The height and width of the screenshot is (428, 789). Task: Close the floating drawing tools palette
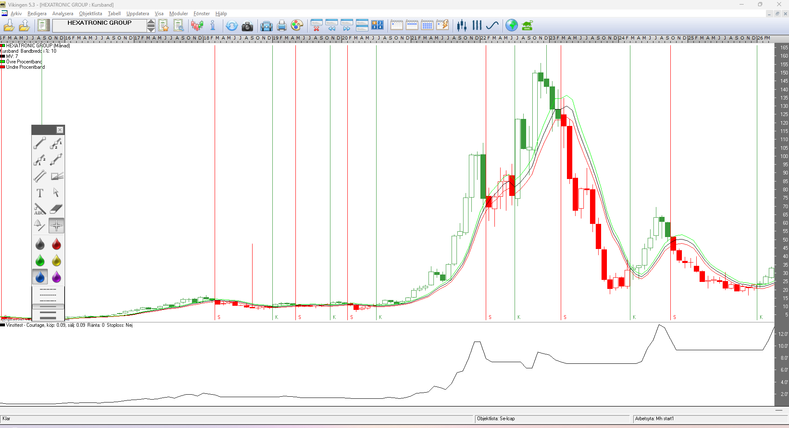click(x=60, y=130)
